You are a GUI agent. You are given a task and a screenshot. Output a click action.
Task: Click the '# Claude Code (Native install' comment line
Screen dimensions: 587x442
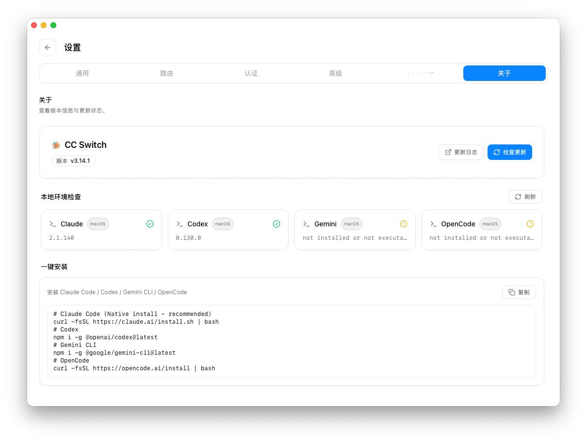(x=132, y=314)
